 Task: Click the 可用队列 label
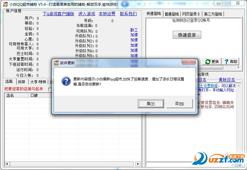pos(85,31)
